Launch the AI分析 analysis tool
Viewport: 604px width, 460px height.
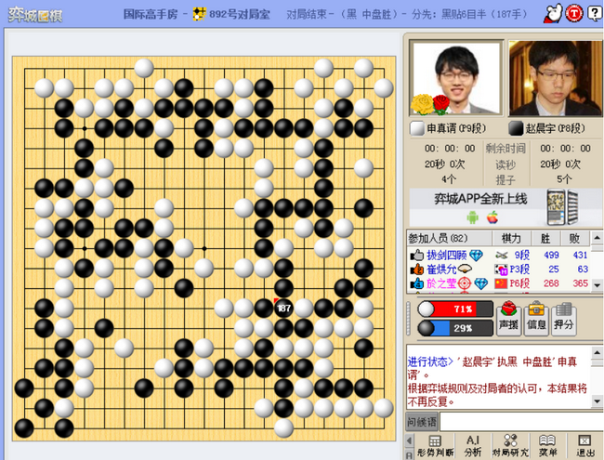[x=473, y=446]
